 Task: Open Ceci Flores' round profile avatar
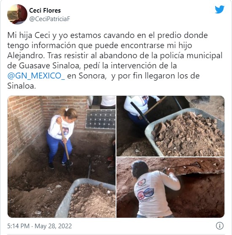click(x=17, y=14)
